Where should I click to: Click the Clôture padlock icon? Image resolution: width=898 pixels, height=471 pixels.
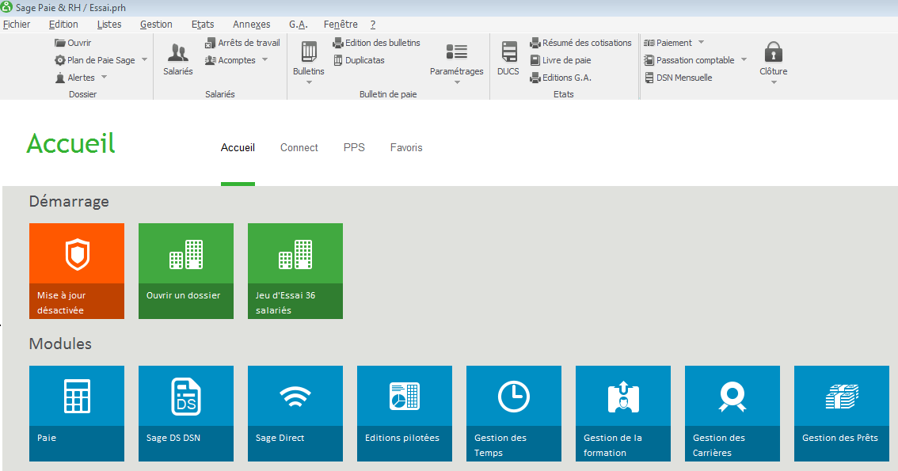tap(774, 54)
